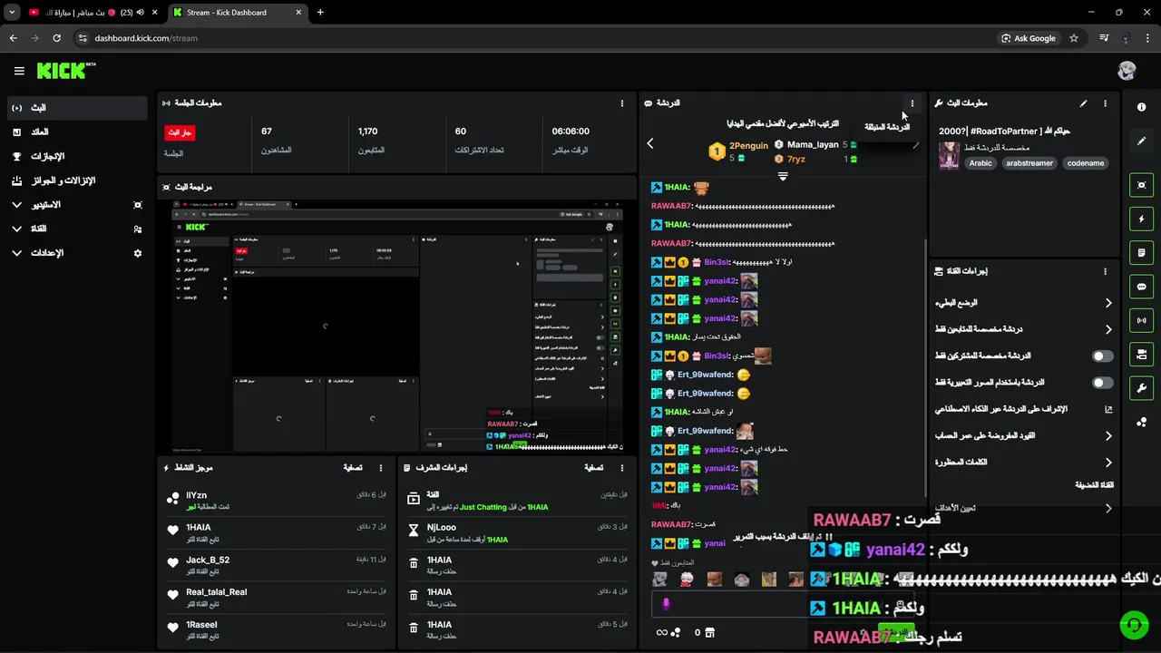Open three-dot menu of إجراءات القناة panel
The height and width of the screenshot is (653, 1161).
pos(1105,271)
